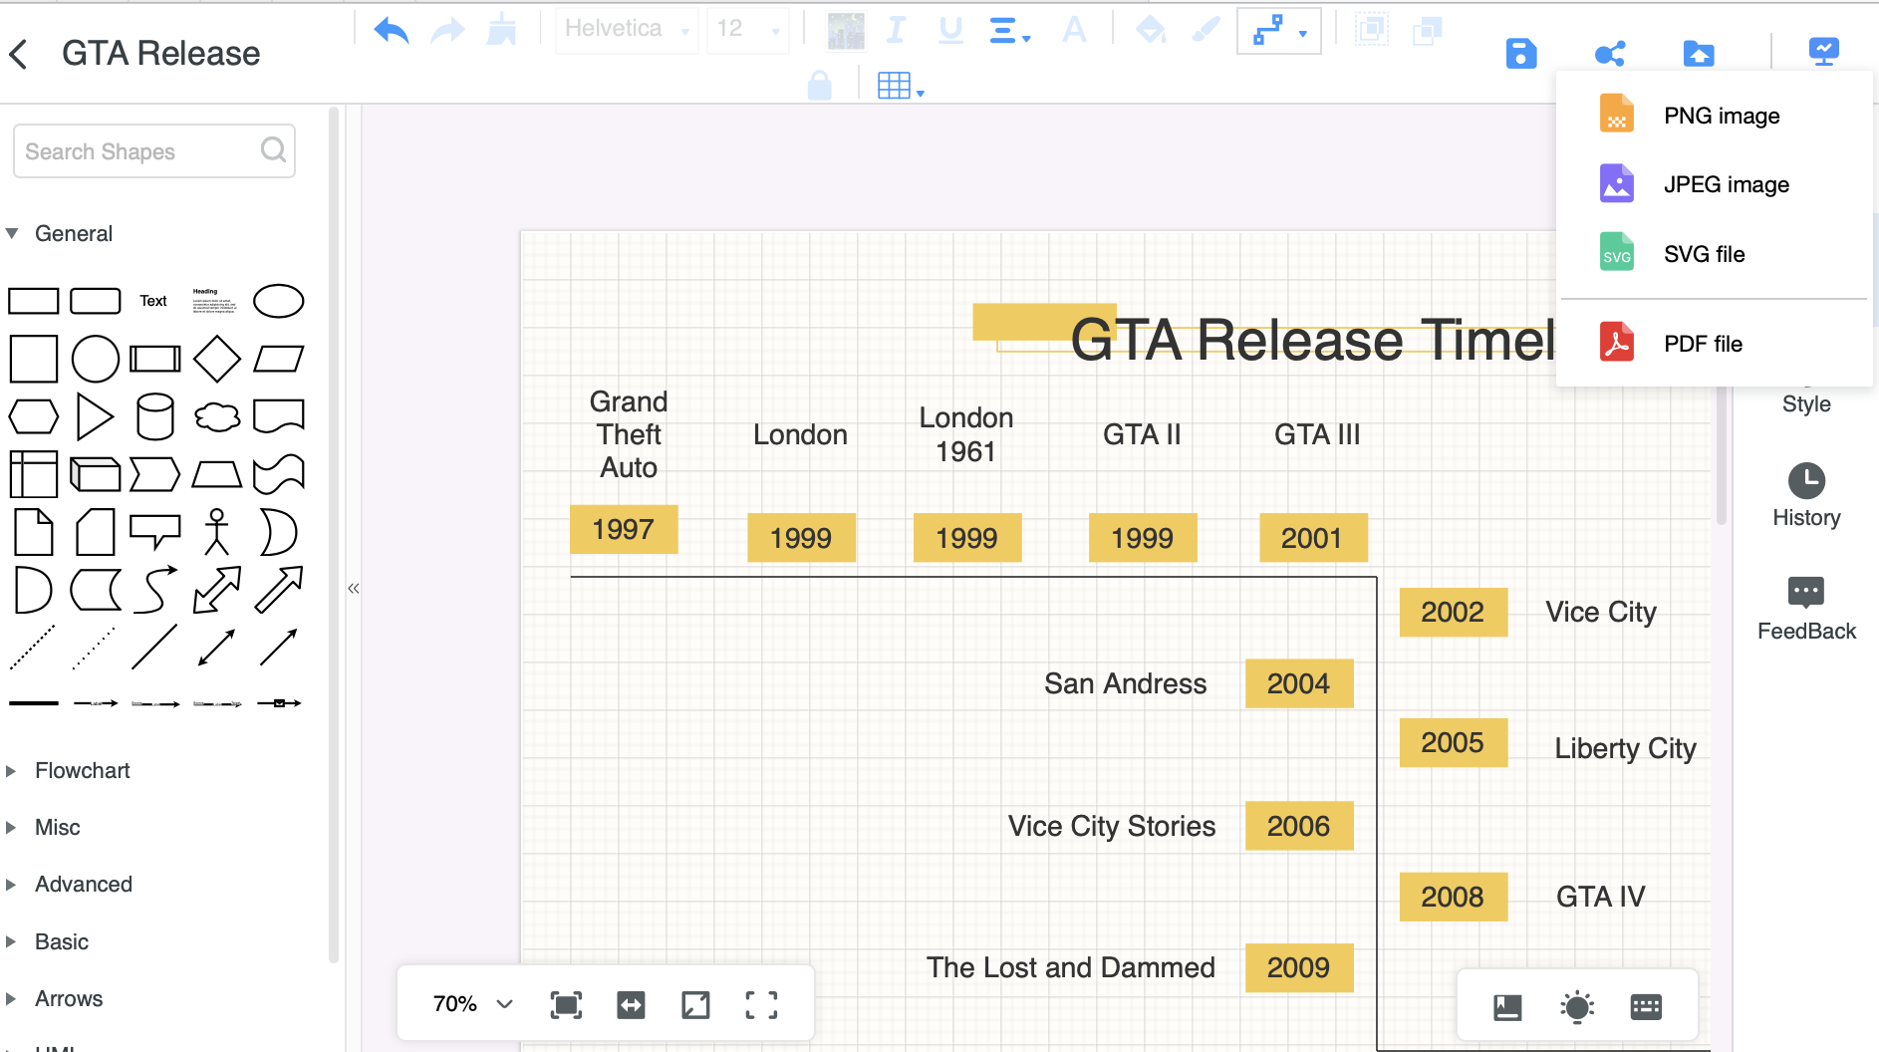This screenshot has width=1879, height=1052.
Task: Click the fit to page icon
Action: [566, 1005]
